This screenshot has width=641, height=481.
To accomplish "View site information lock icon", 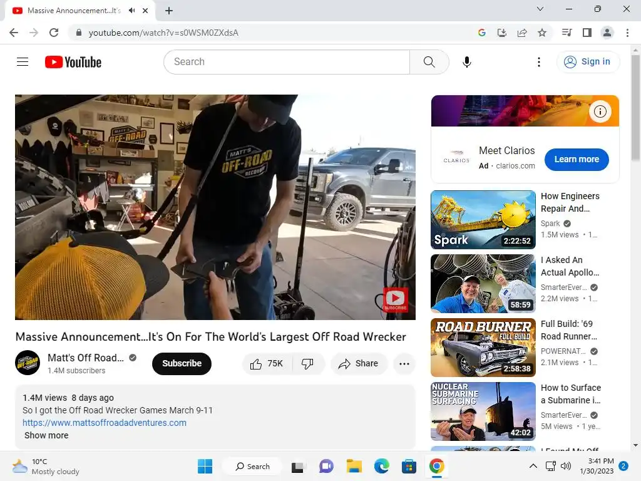I will (x=79, y=33).
